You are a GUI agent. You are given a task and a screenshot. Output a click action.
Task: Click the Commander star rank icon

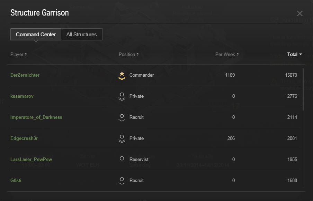coord(122,75)
